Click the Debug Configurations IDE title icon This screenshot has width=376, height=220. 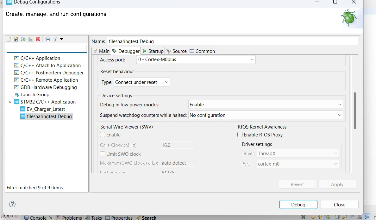click(9, 2)
